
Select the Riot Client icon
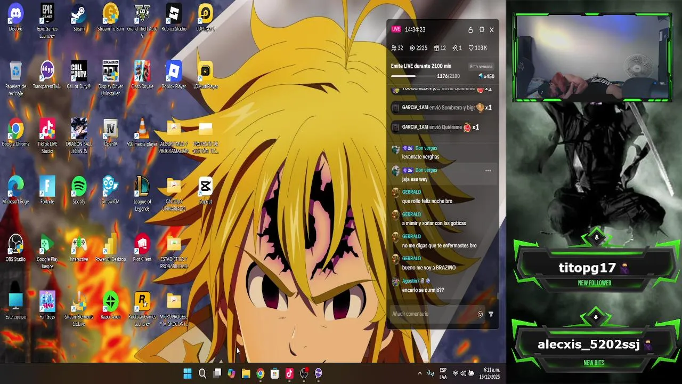pyautogui.click(x=142, y=248)
